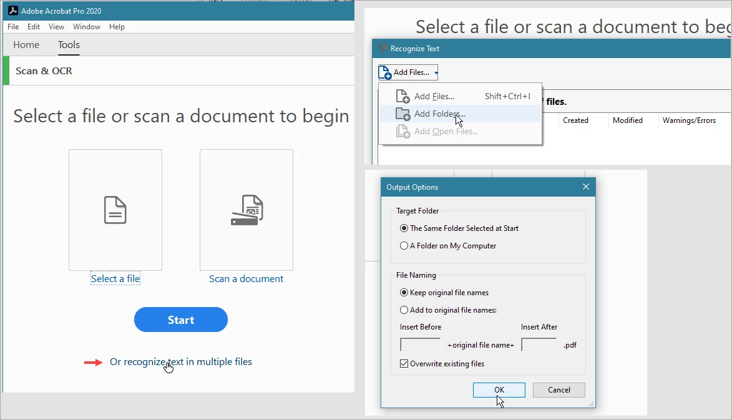Click the Created column header
Image resolution: width=732 pixels, height=420 pixels.
tap(575, 120)
